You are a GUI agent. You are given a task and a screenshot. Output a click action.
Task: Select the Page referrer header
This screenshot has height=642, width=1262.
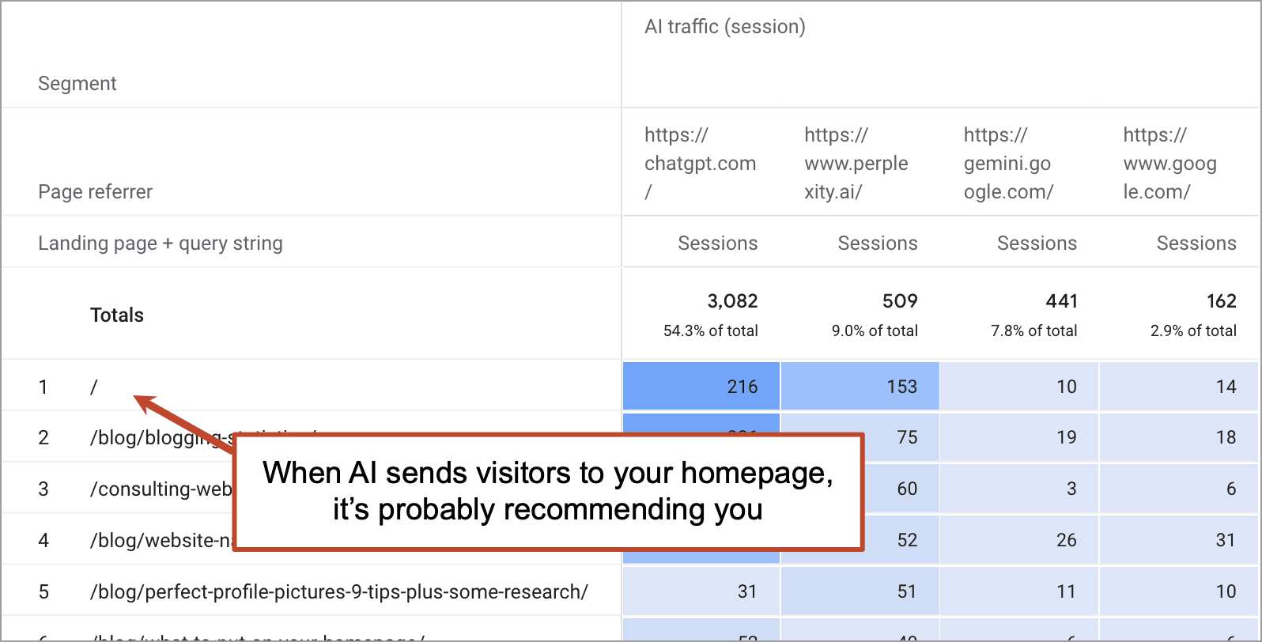(95, 191)
